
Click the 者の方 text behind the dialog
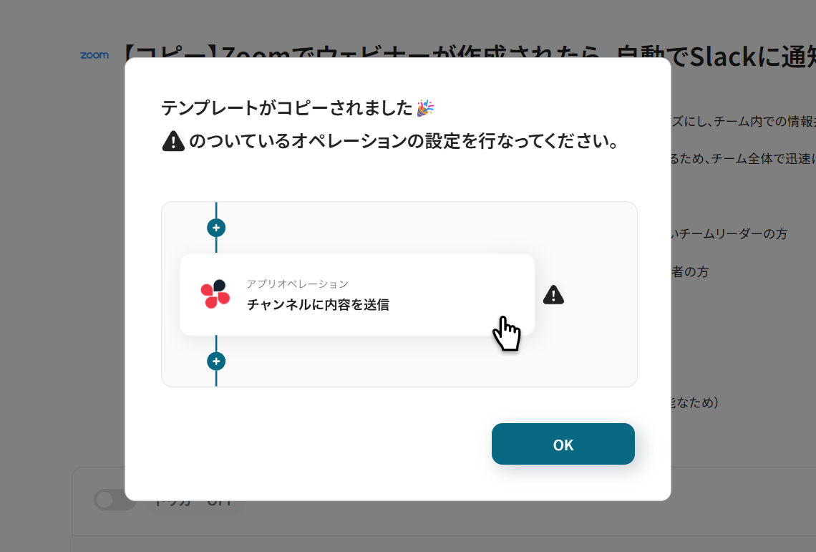pos(690,272)
